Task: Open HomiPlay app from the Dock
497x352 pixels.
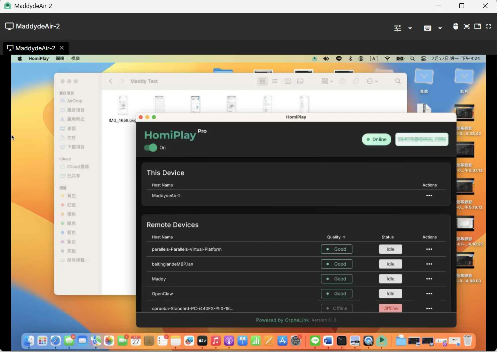Action: coord(382,341)
